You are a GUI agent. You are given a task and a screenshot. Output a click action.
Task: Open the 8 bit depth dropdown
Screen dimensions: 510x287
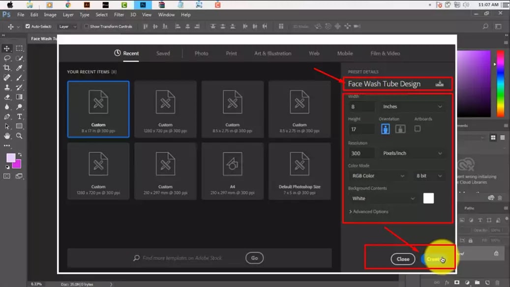[429, 176]
